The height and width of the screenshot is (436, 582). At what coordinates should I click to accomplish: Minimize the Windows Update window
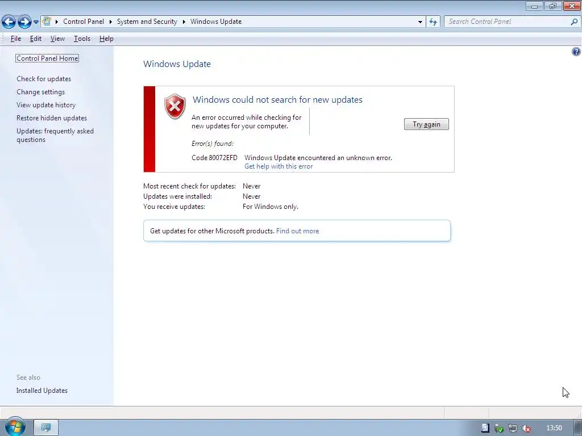[534, 6]
